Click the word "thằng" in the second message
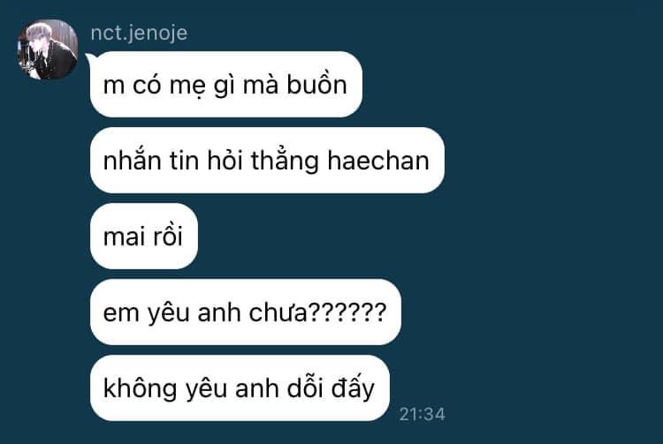The image size is (663, 444). (285, 161)
